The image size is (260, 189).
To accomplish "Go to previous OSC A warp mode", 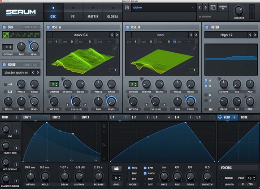I will pyautogui.click(x=68, y=105).
